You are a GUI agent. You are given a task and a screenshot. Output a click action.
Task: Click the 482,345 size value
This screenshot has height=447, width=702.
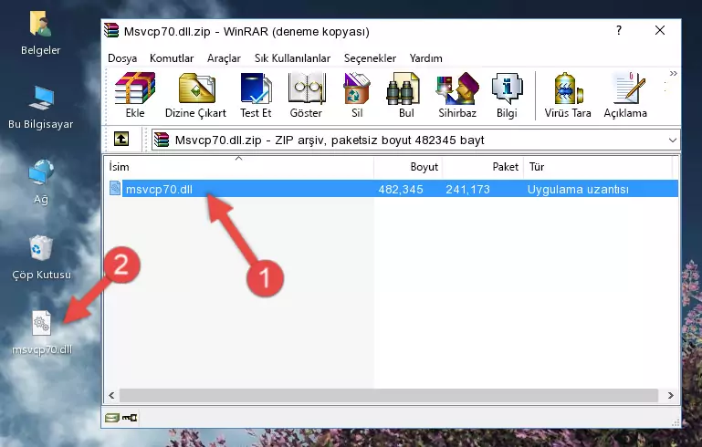click(401, 189)
